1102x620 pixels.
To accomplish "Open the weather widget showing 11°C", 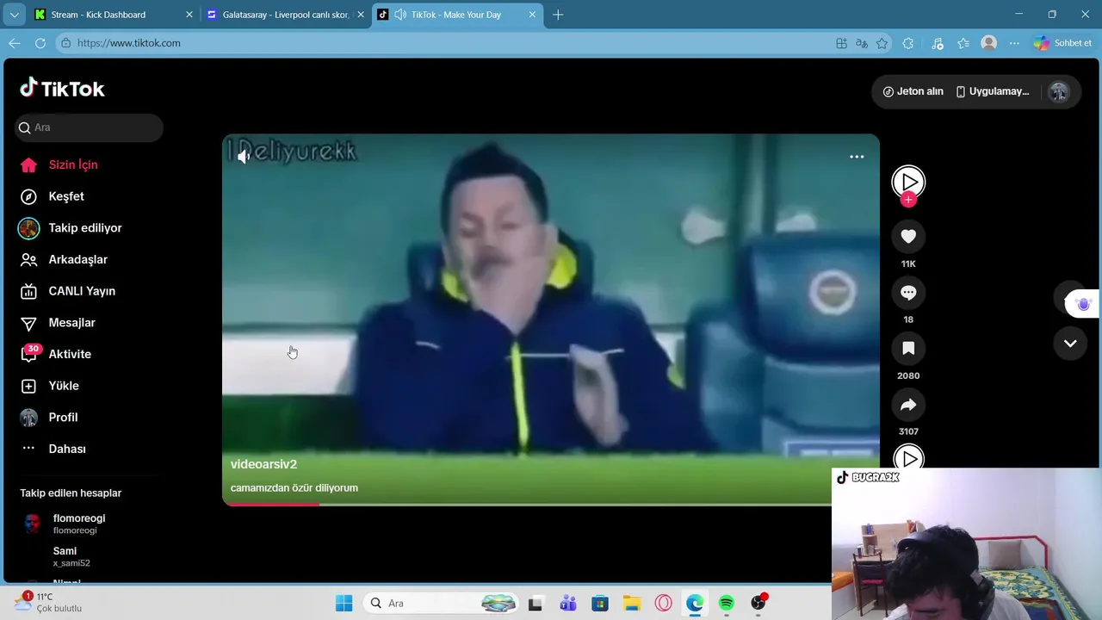I will 48,602.
